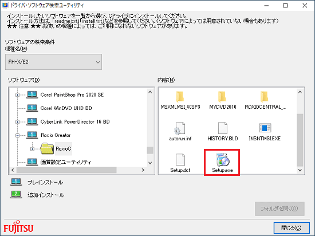Maximize the driver search utility window
Image resolution: width=315 pixels, height=236 pixels.
pyautogui.click(x=285, y=5)
